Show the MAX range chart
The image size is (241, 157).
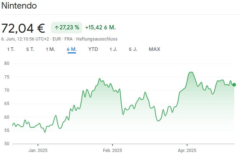click(154, 49)
